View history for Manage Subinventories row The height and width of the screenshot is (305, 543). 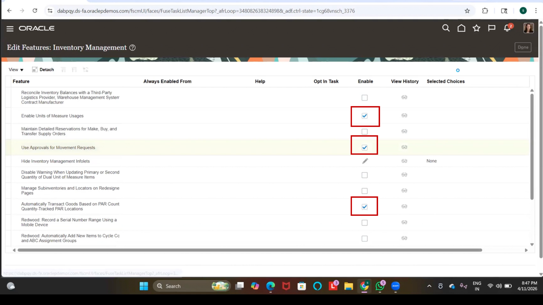click(x=404, y=190)
